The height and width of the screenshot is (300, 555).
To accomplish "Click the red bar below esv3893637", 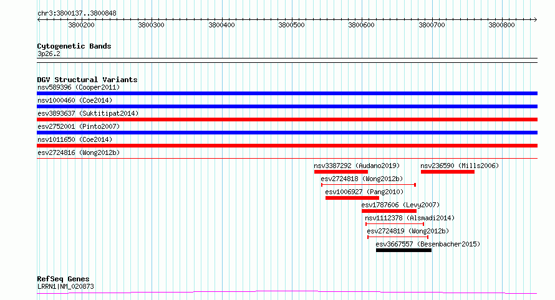I will point(287,120).
